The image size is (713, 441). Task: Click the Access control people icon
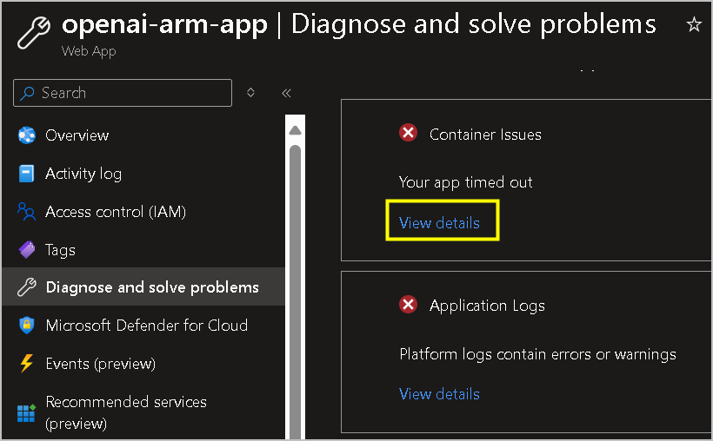(x=27, y=212)
